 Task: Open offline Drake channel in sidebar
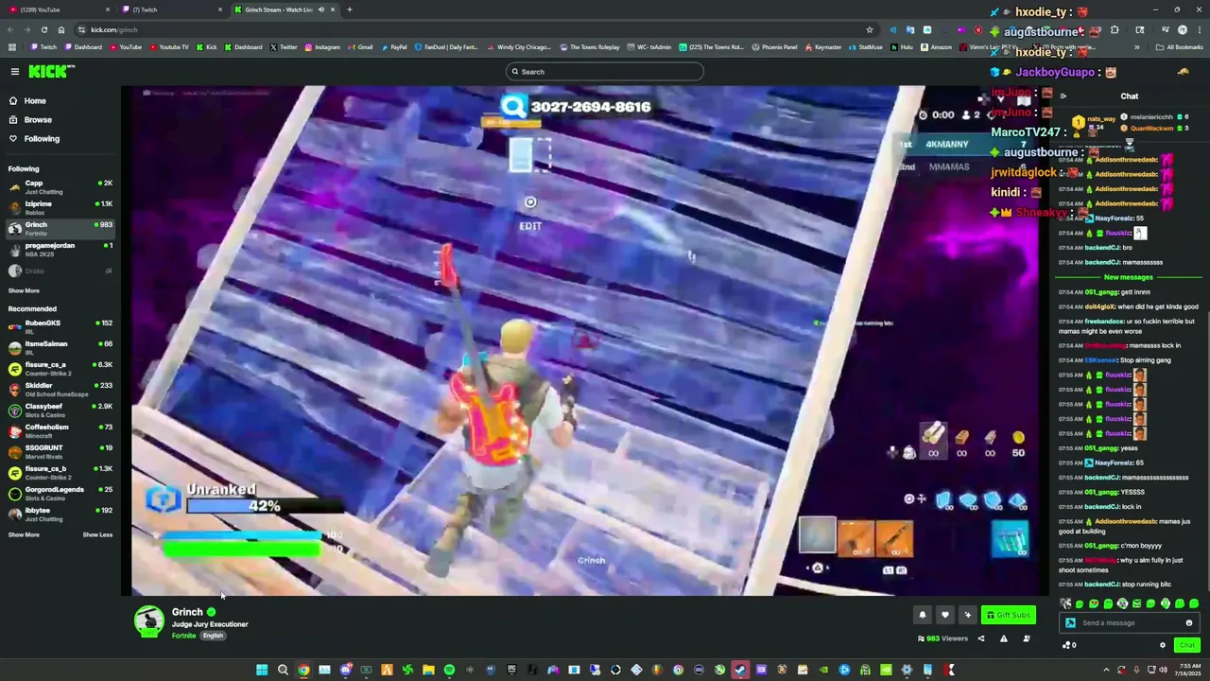(60, 271)
